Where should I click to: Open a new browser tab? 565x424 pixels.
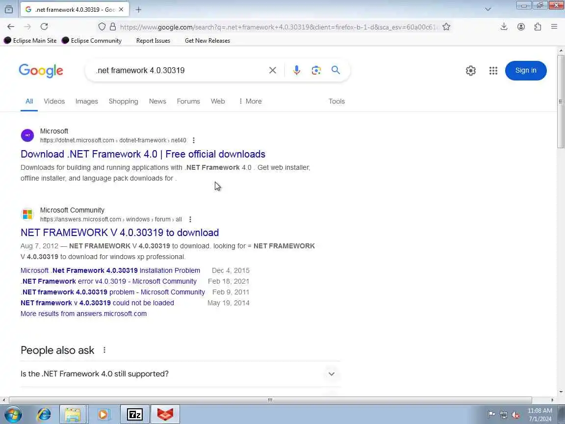click(x=138, y=10)
